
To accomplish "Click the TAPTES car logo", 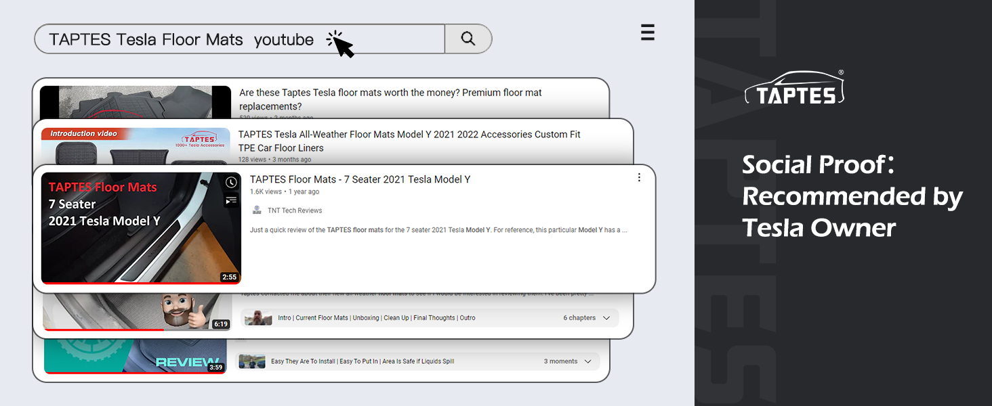I will pos(794,89).
